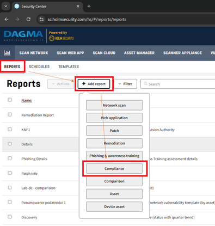Select all reports with header checkbox

(10, 100)
